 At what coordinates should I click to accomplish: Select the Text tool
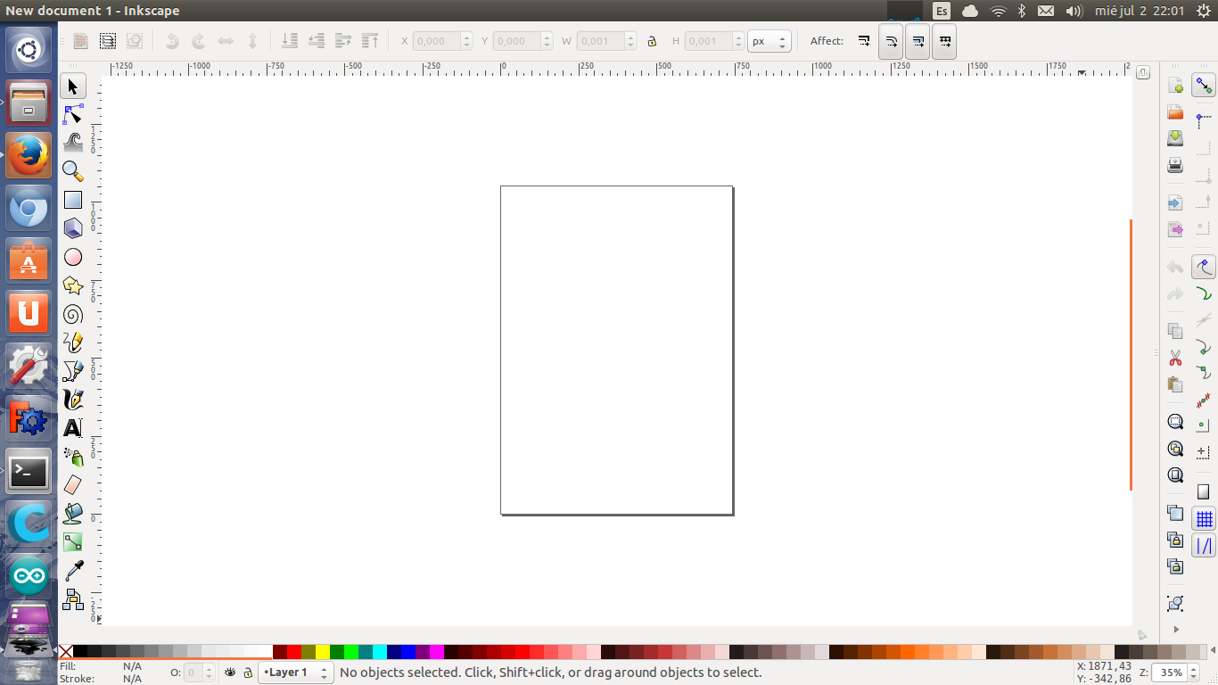[x=73, y=428]
